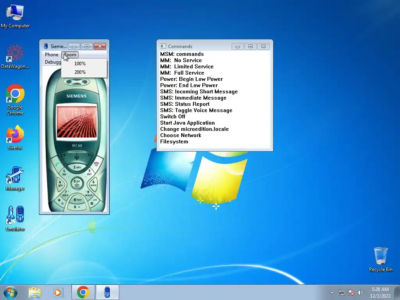Select 'Power: Begin Low Power' command
400x300 pixels.
click(x=191, y=79)
